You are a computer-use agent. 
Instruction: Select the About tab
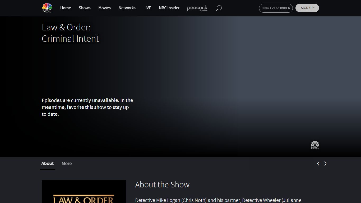click(48, 164)
